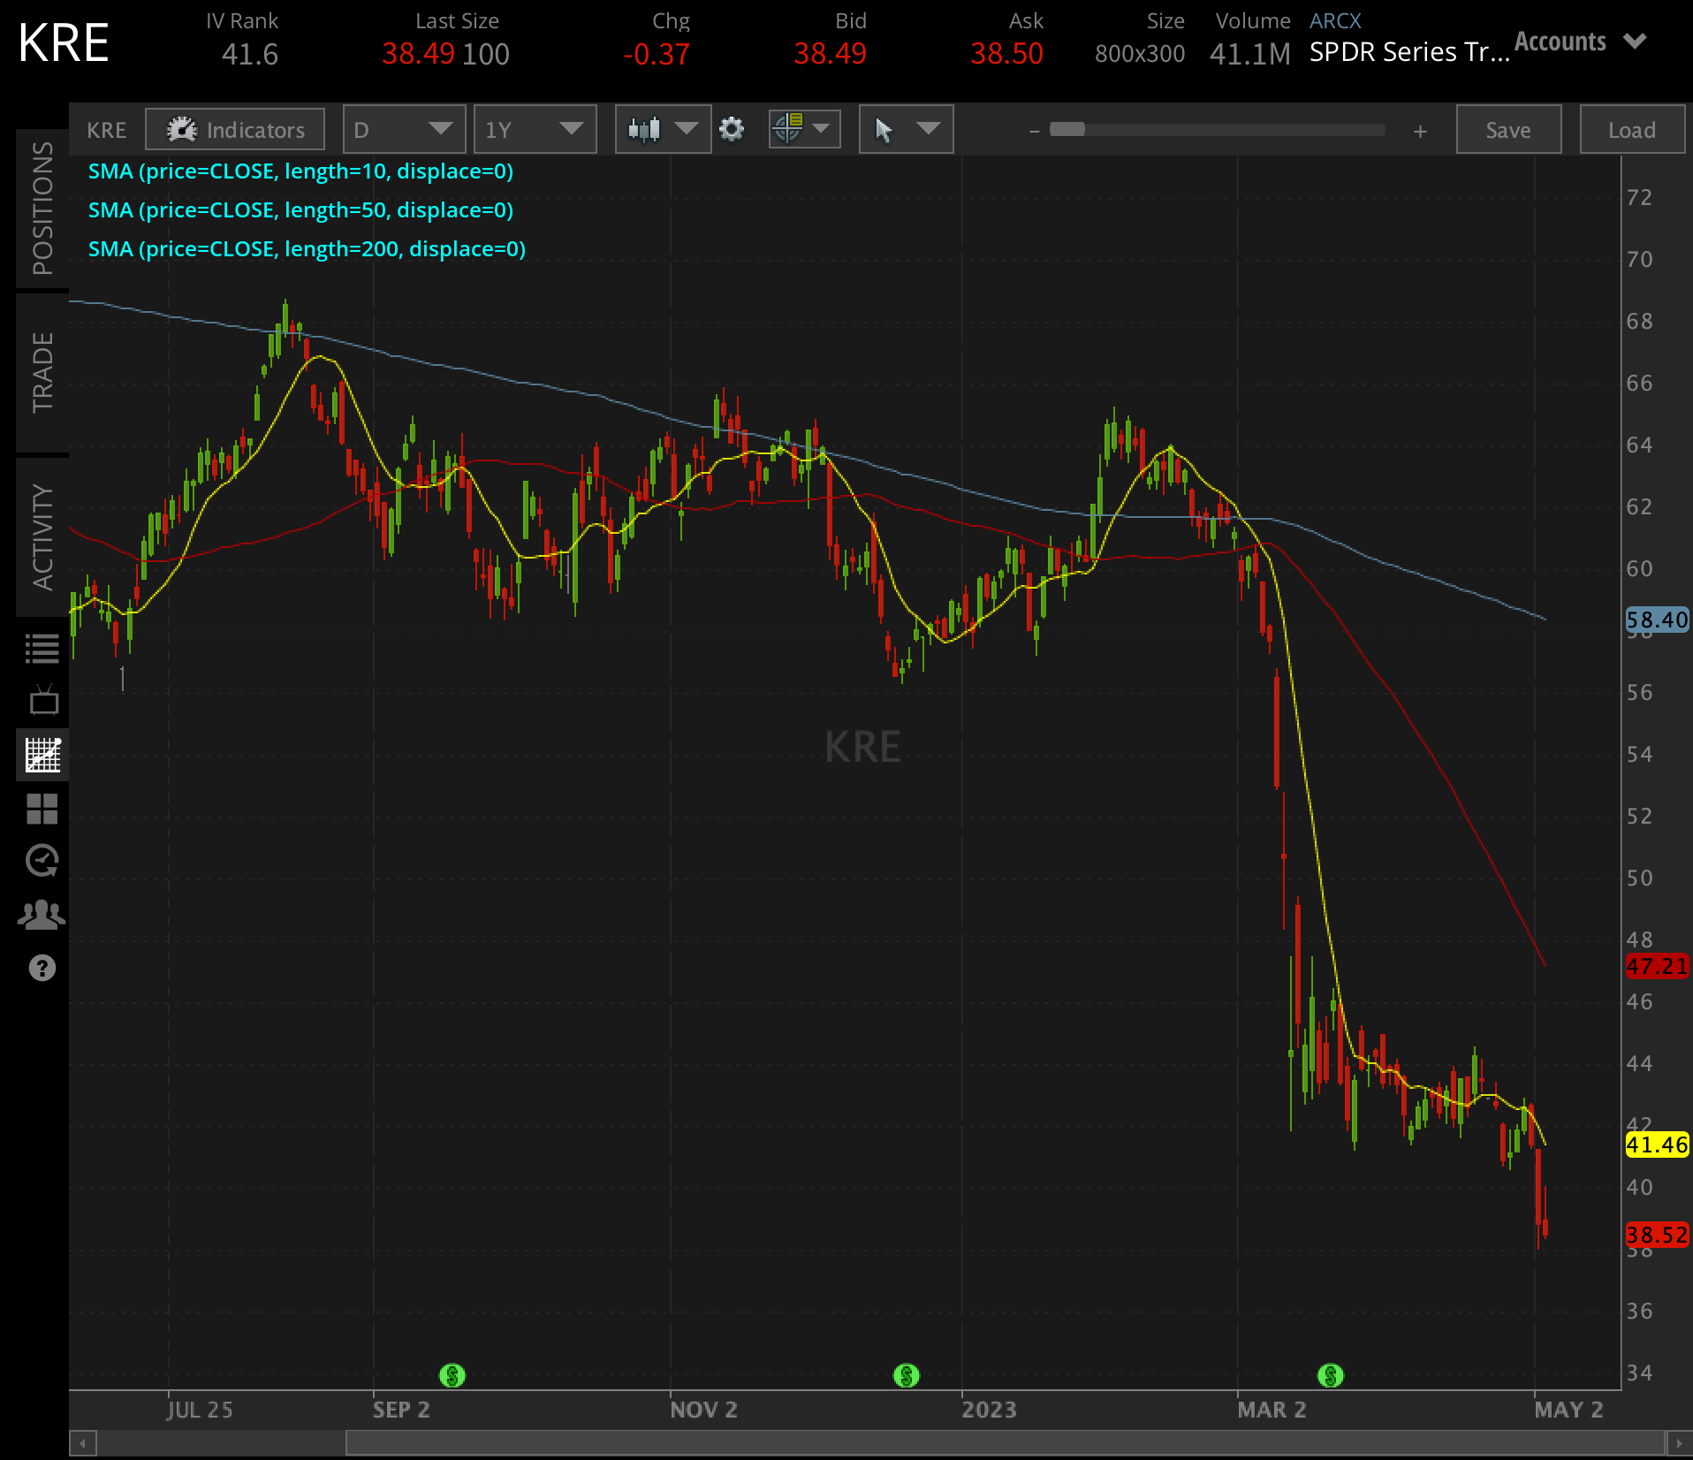Switch to the TRADE tab

(41, 371)
